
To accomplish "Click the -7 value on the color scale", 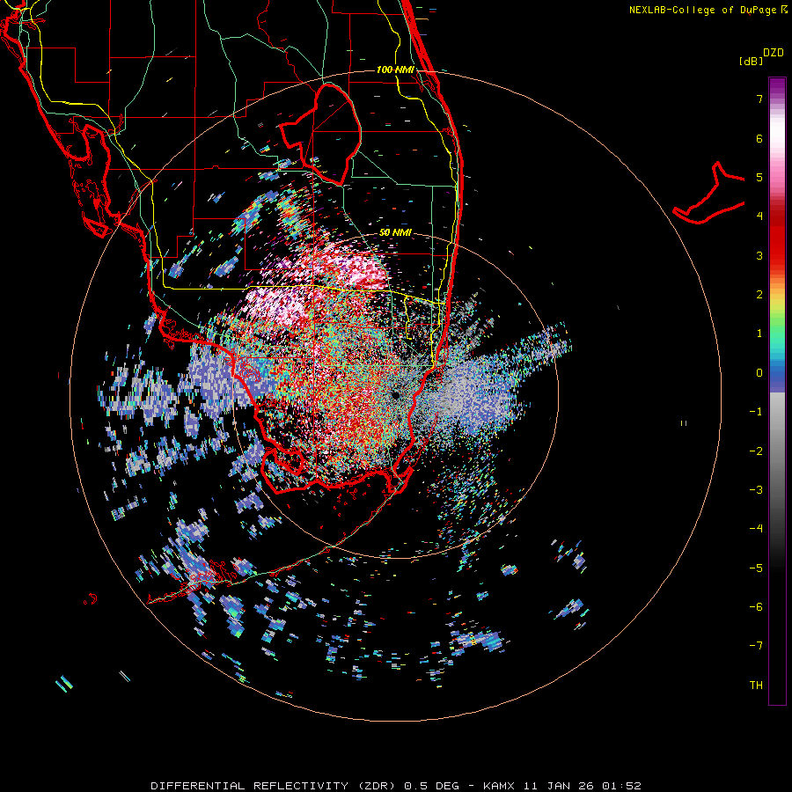I will tap(756, 646).
